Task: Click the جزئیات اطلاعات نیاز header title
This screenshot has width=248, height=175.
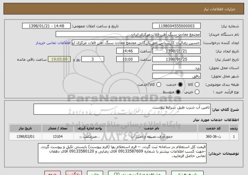Action: [220, 9]
